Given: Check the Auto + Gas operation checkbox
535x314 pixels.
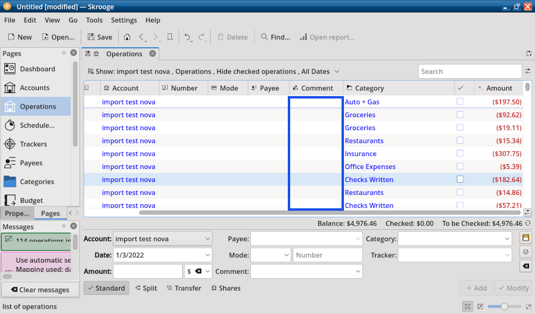Looking at the screenshot, I should [x=460, y=102].
